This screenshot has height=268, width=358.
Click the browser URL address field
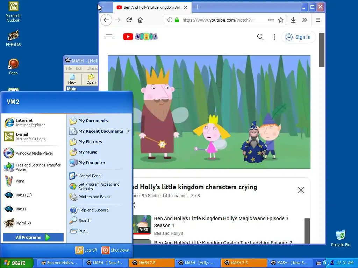(x=218, y=20)
